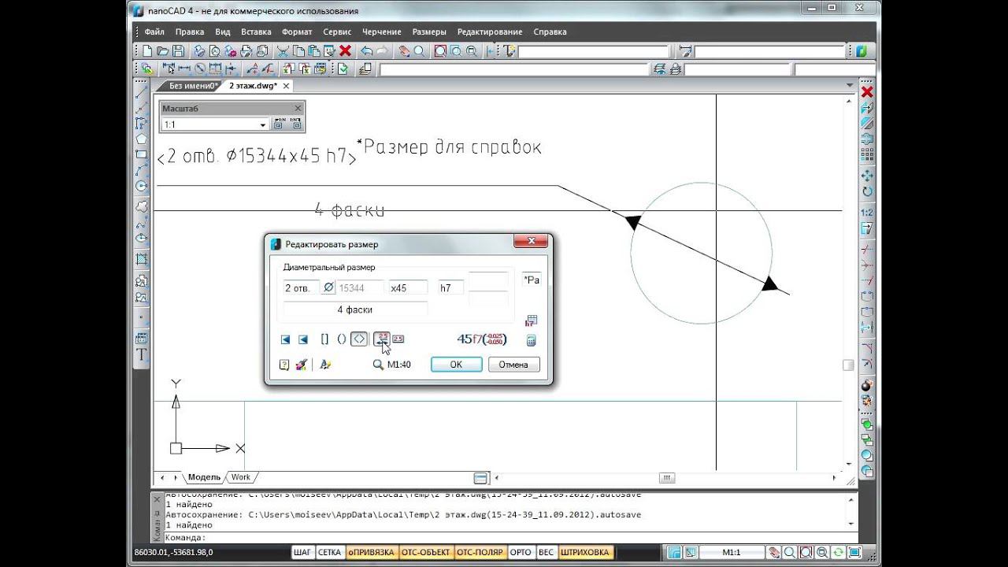
Task: Toggle the angle brackets <> option in dialog
Action: point(359,339)
